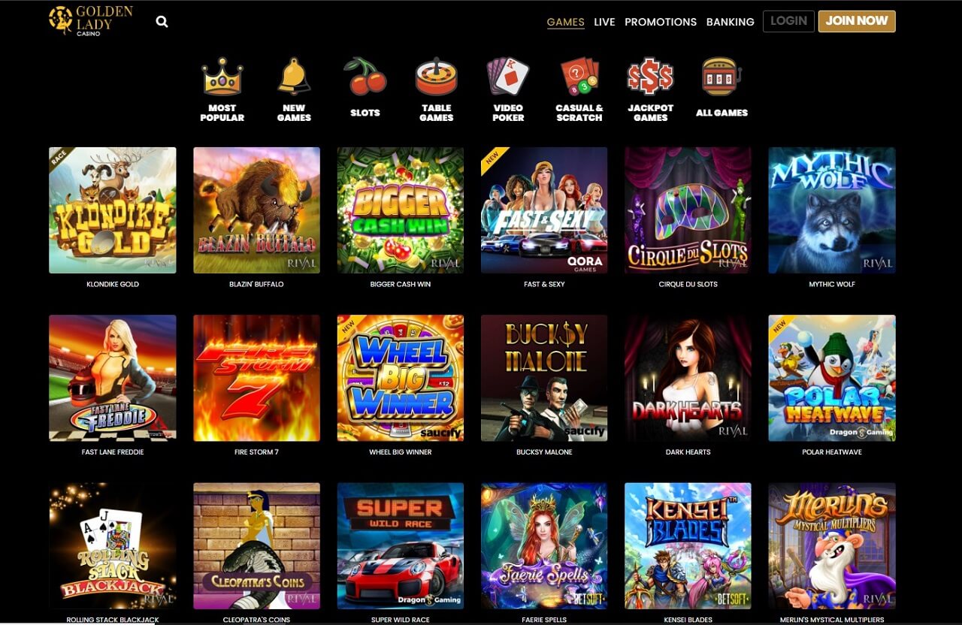962x625 pixels.
Task: Click the Login button
Action: (788, 21)
